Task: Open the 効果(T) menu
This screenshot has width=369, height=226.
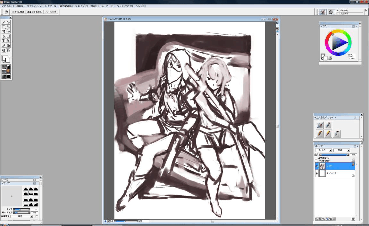Action: coord(94,6)
